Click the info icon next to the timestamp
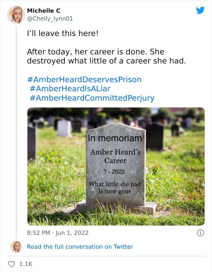The image size is (212, 272). coord(201,233)
